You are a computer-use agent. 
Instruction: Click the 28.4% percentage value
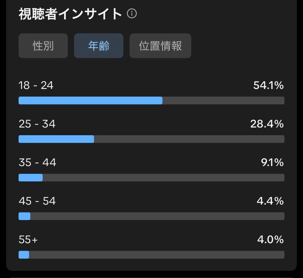267,124
